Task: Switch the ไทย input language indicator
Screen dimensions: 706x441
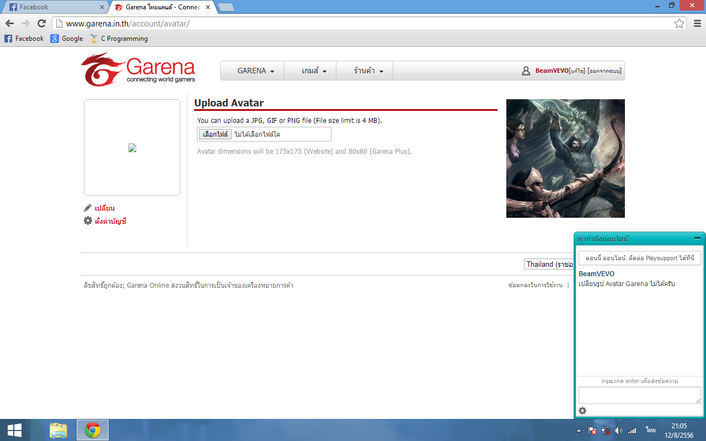Action: click(x=651, y=430)
